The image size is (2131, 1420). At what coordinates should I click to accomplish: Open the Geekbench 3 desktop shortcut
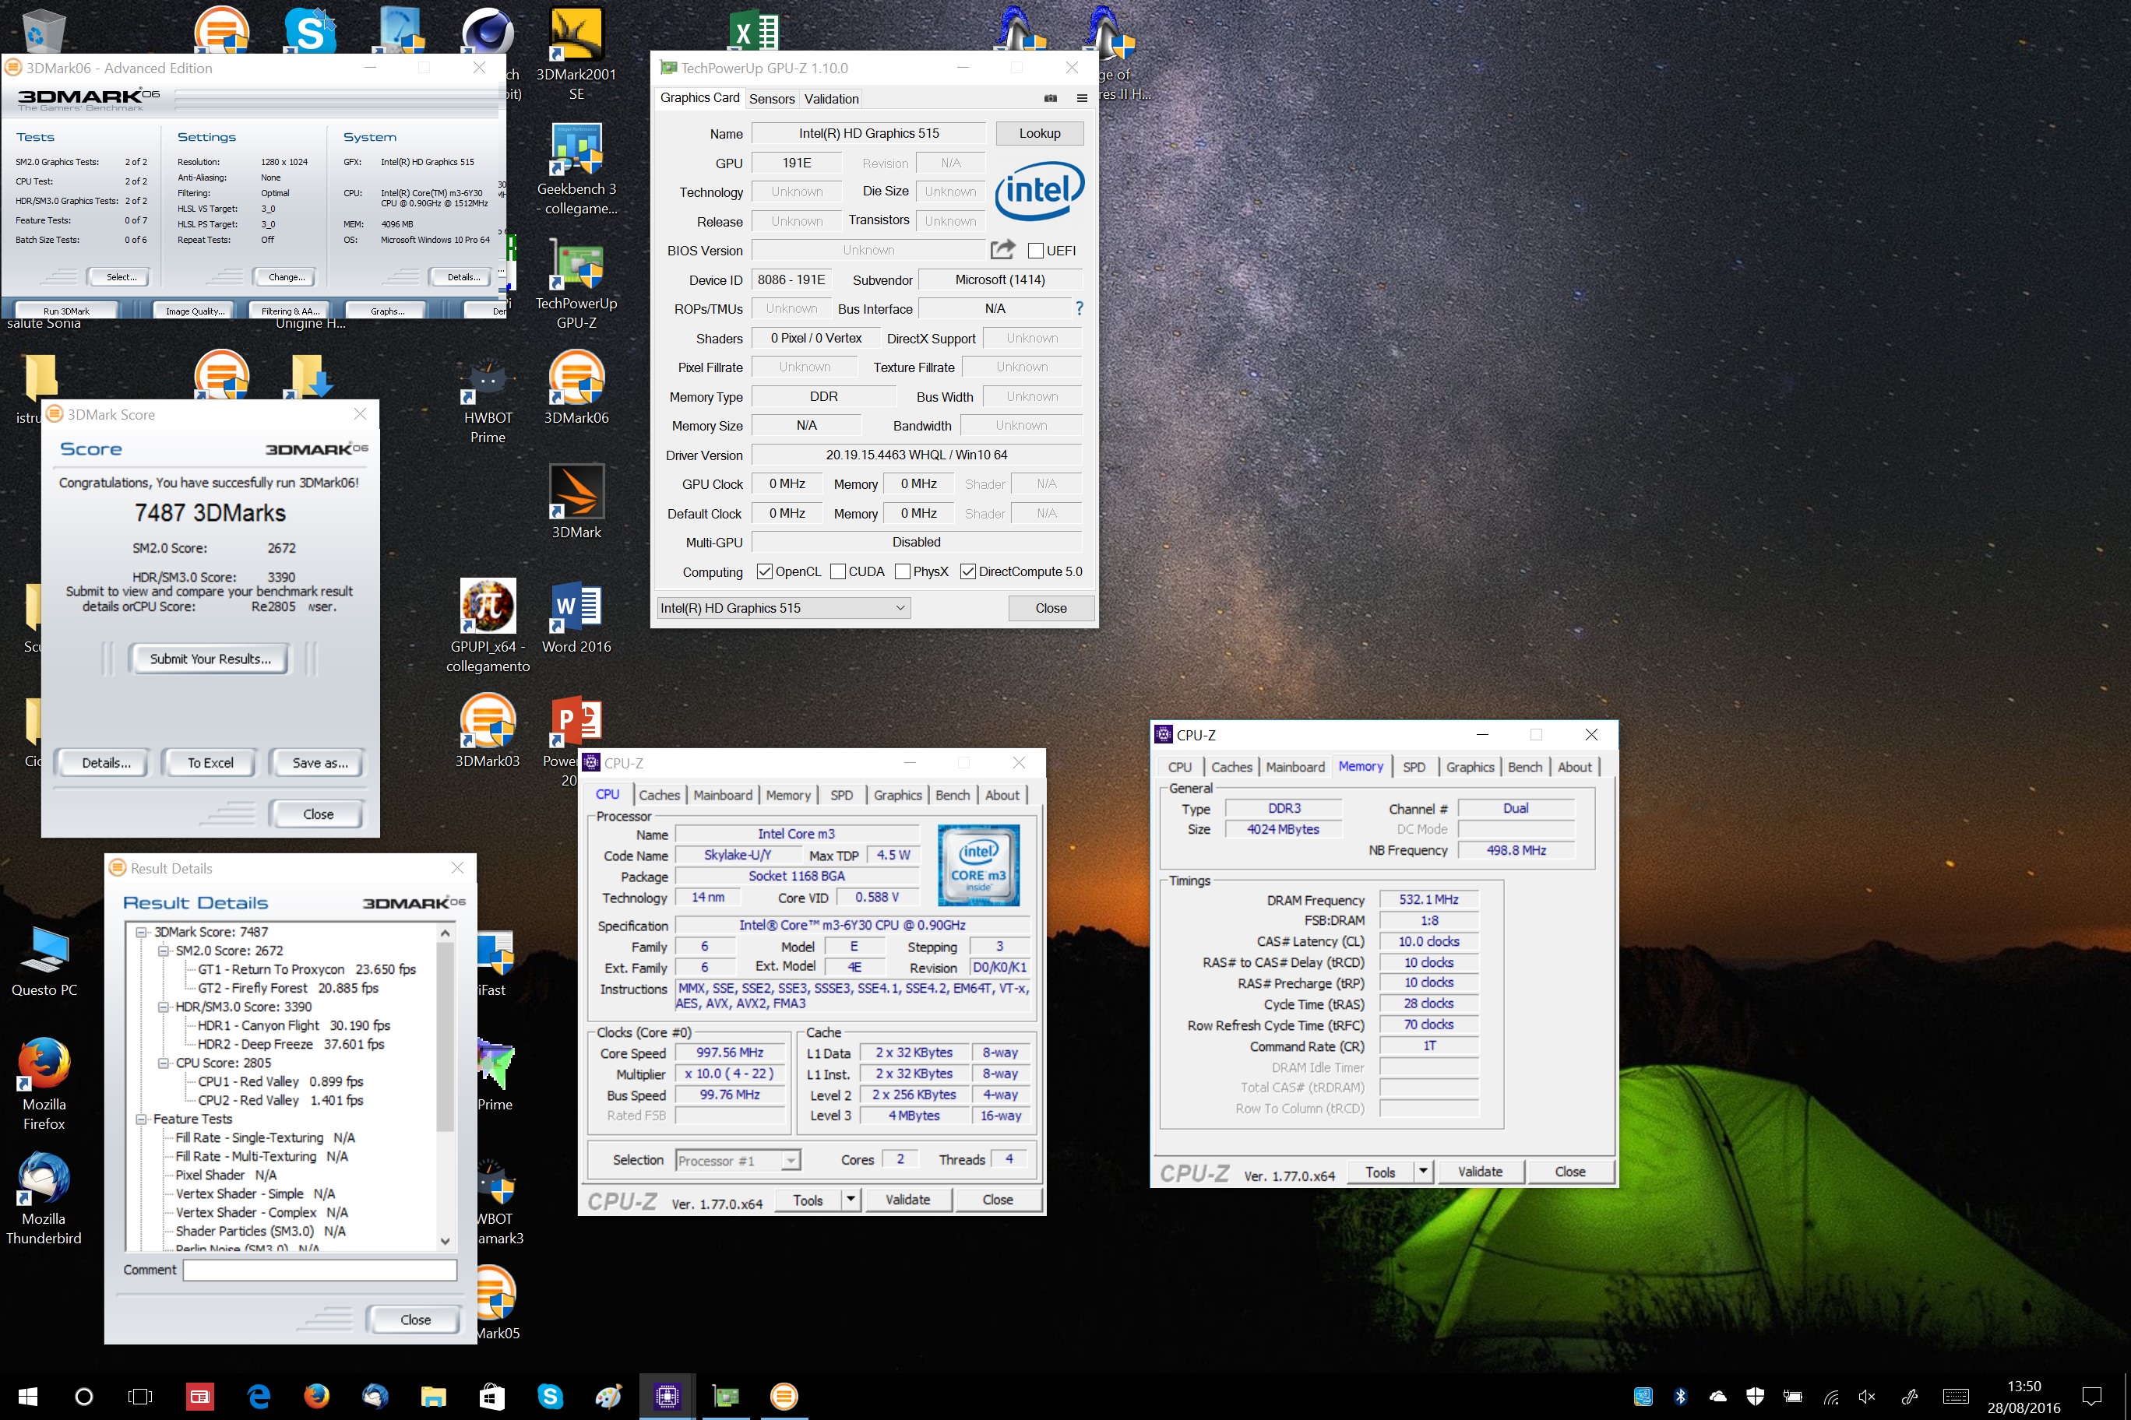coord(576,170)
